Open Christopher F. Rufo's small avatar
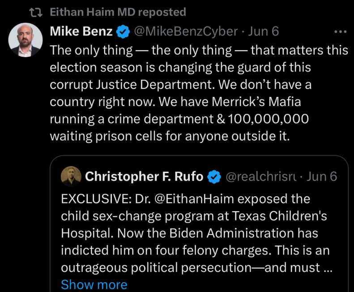354x292 pixels. [71, 176]
